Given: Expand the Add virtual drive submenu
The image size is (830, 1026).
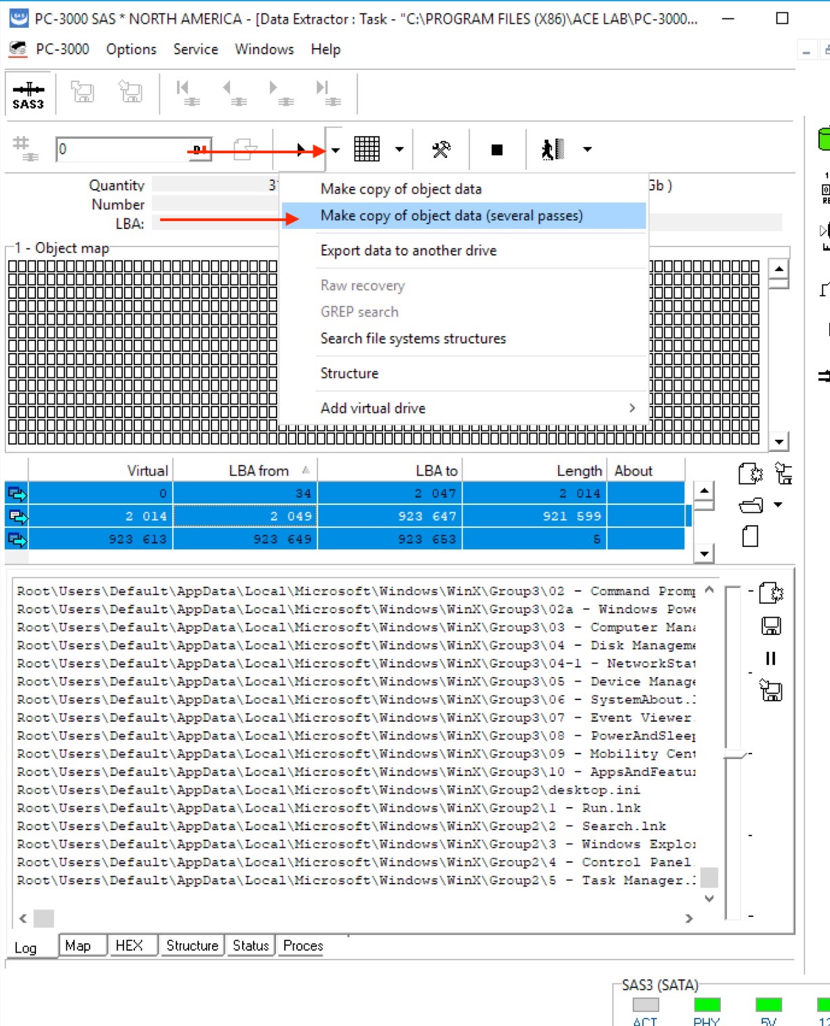Looking at the screenshot, I should (x=632, y=408).
